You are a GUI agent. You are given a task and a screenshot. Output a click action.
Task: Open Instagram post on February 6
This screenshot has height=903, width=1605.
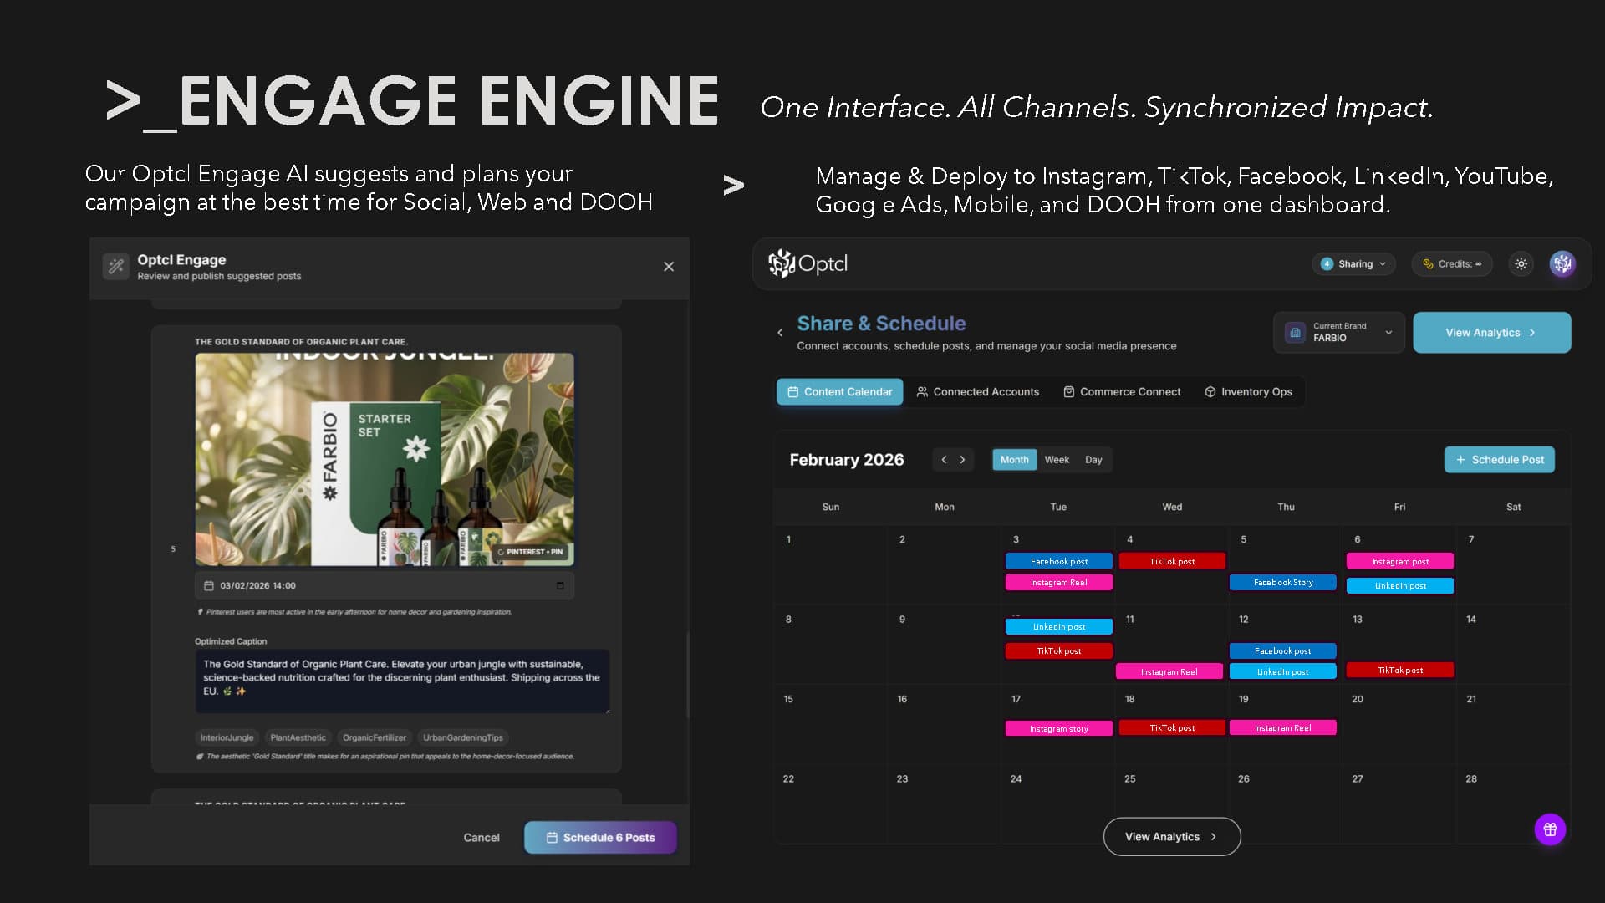1400,562
